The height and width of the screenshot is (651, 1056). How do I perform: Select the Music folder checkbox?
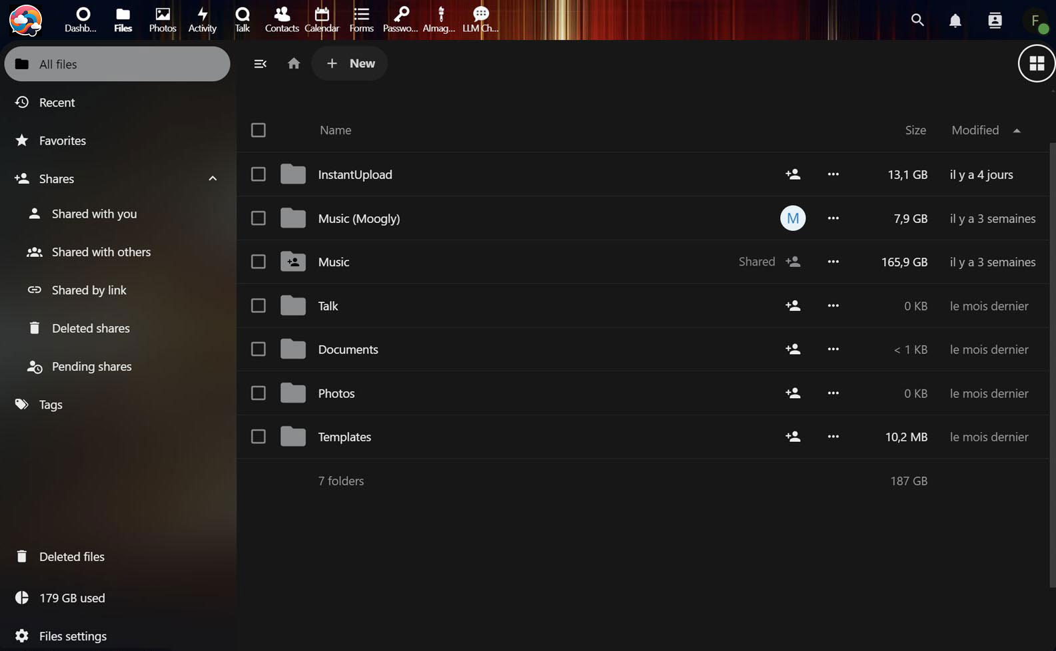(259, 262)
